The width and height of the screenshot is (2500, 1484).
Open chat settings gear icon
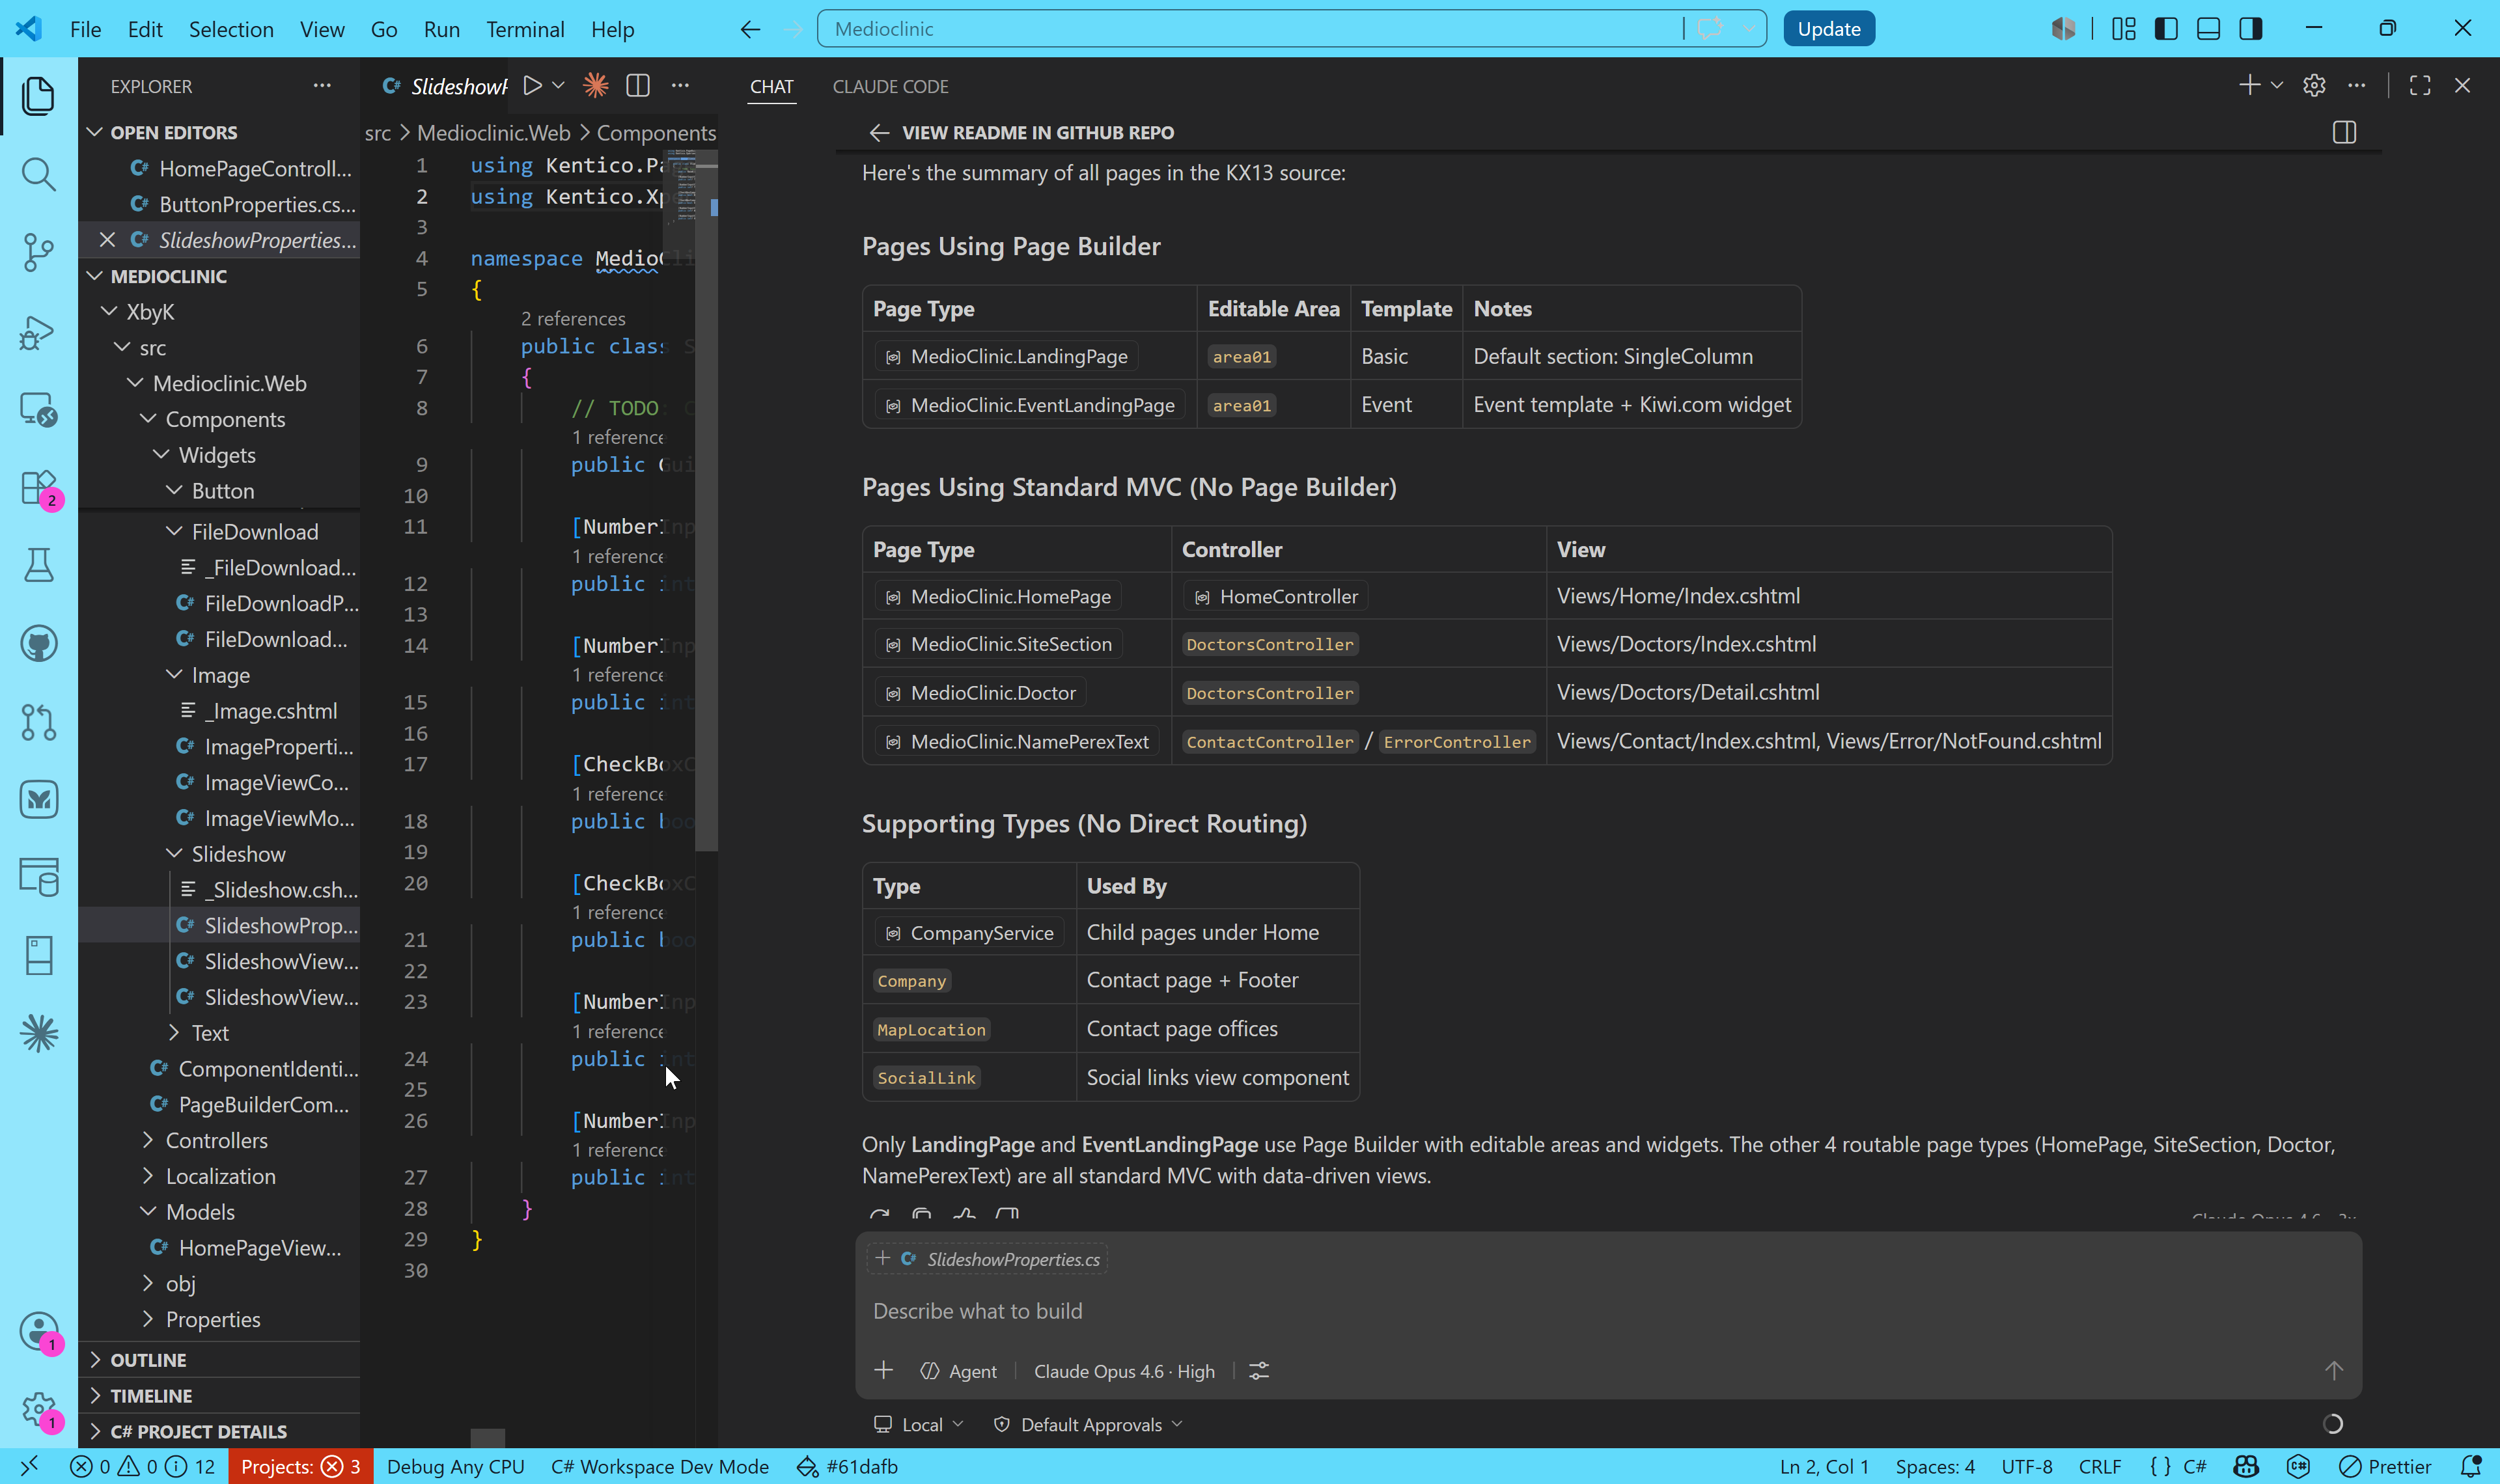coord(2314,86)
